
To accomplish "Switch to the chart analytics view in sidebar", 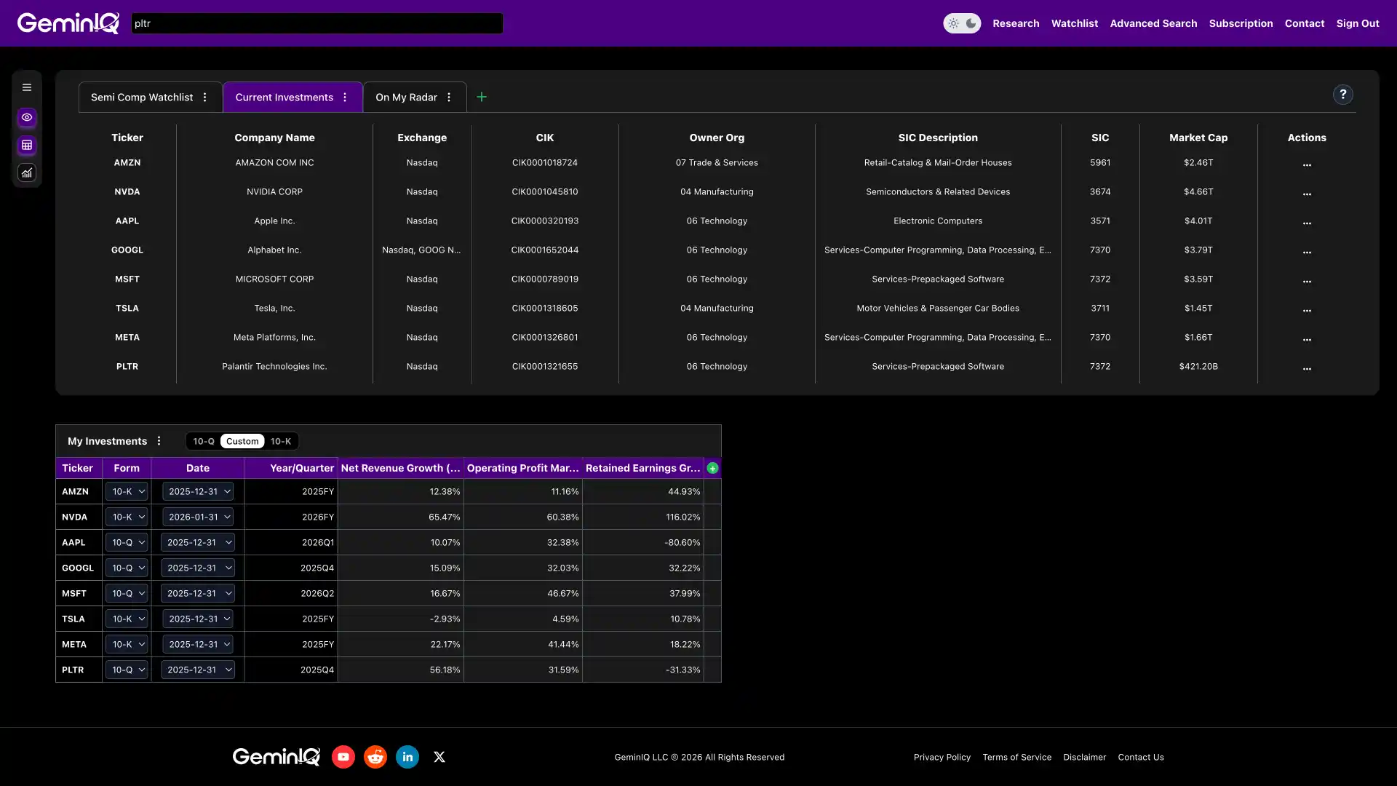I will point(27,172).
